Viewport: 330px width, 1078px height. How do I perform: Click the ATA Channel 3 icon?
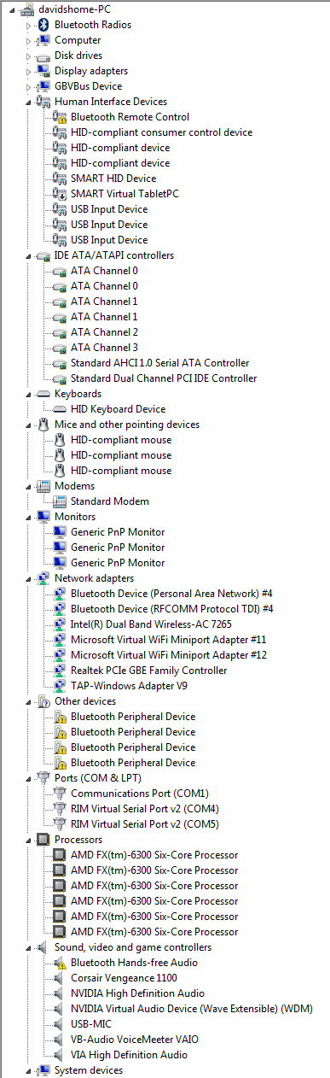tap(60, 348)
